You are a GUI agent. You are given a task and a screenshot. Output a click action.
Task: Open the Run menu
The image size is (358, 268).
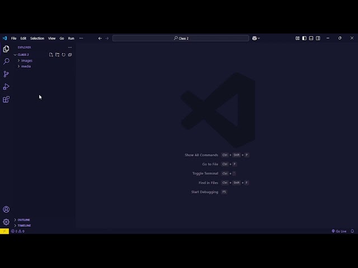[x=71, y=39]
